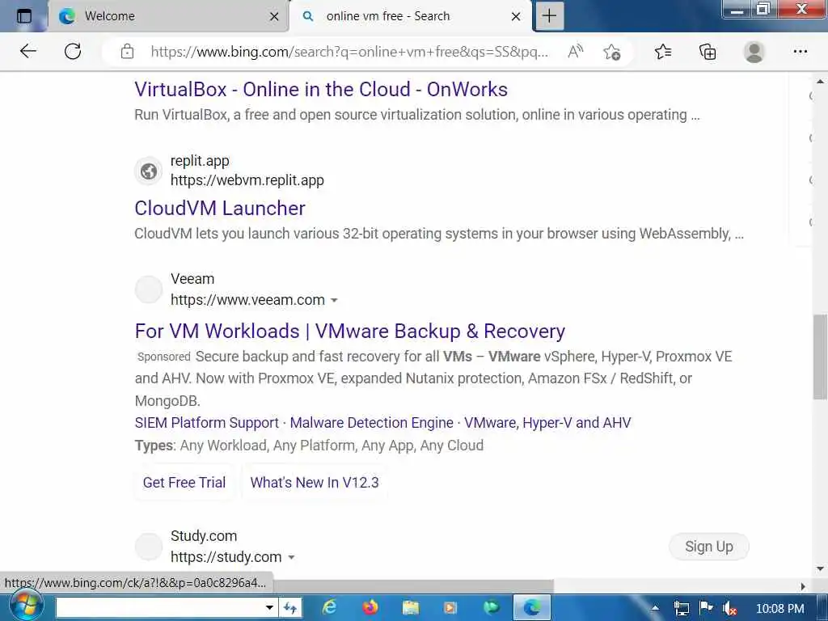Screen dimensions: 828x621
Task: Click the Sponsored label text
Action: click(x=163, y=357)
